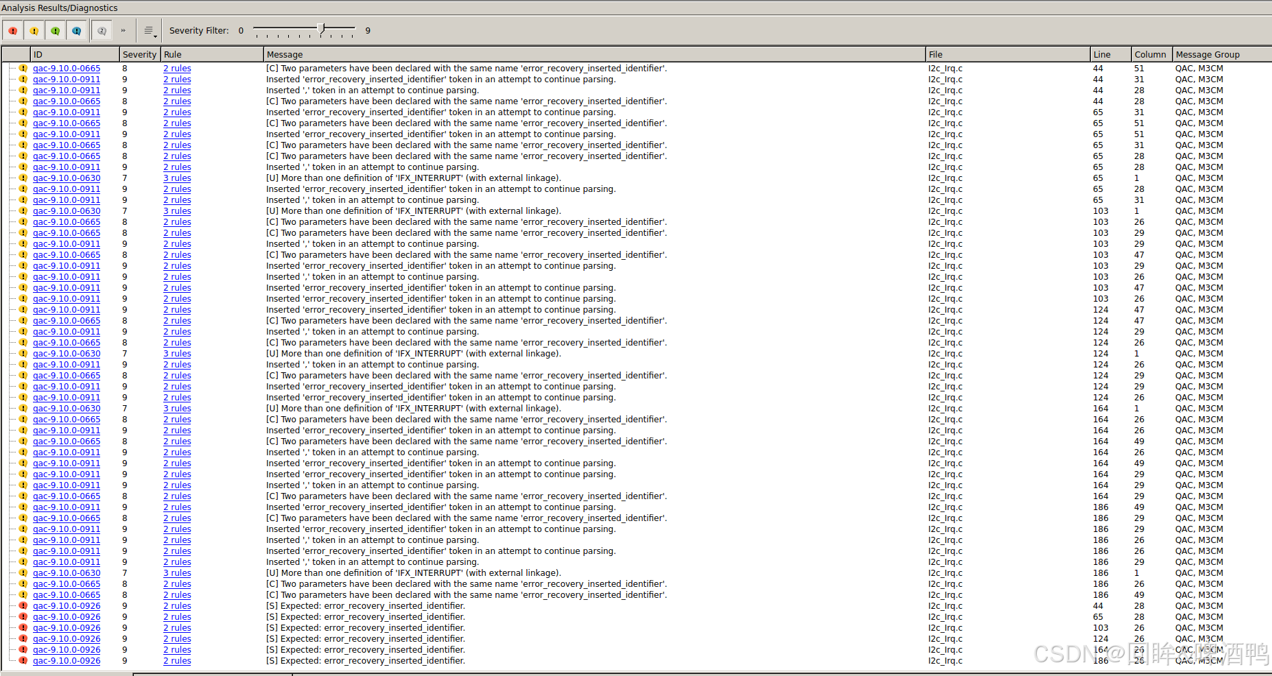This screenshot has width=1272, height=676.
Task: Sort by the ID column header
Action: (75, 54)
